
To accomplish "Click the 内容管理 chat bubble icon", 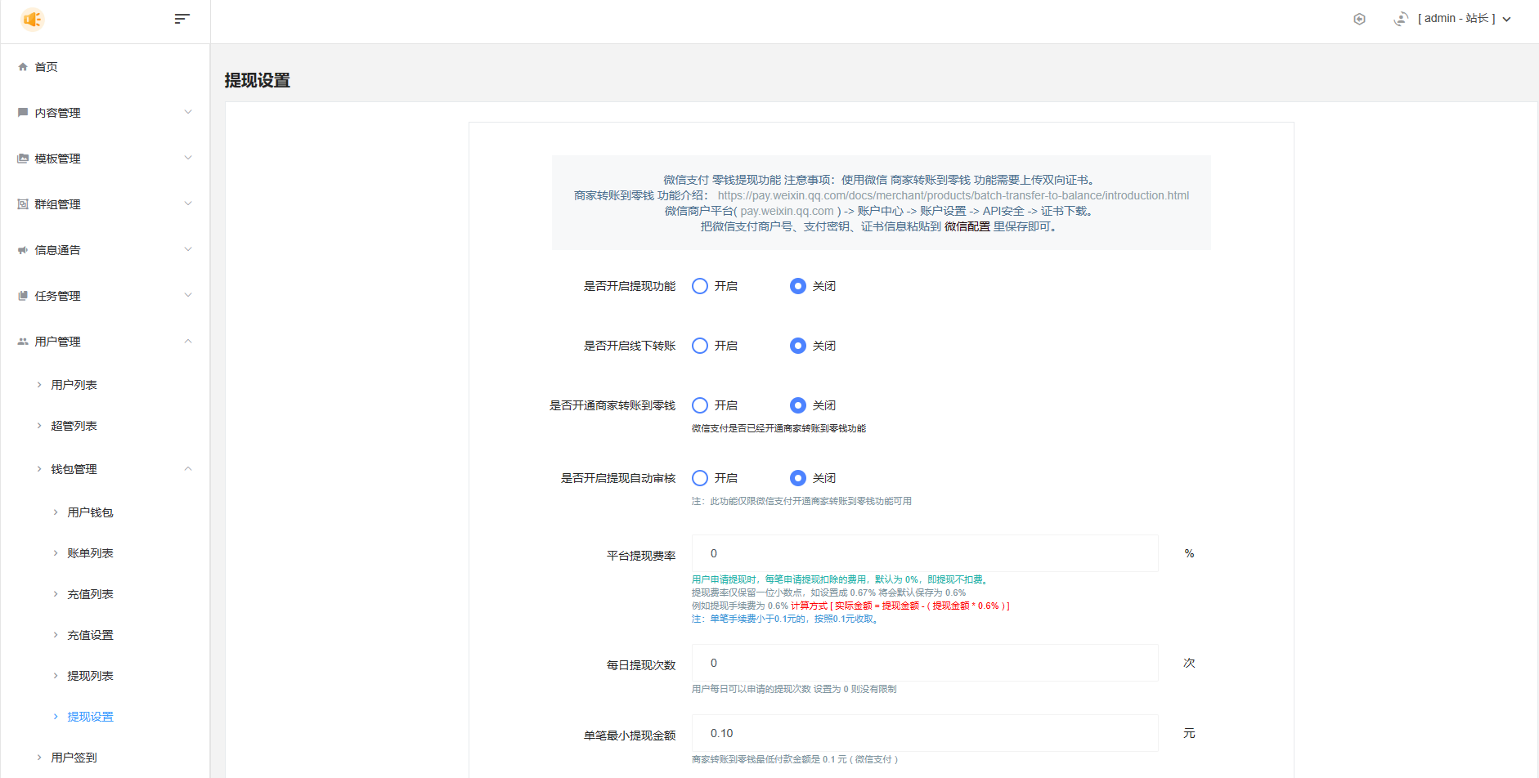I will (x=23, y=113).
